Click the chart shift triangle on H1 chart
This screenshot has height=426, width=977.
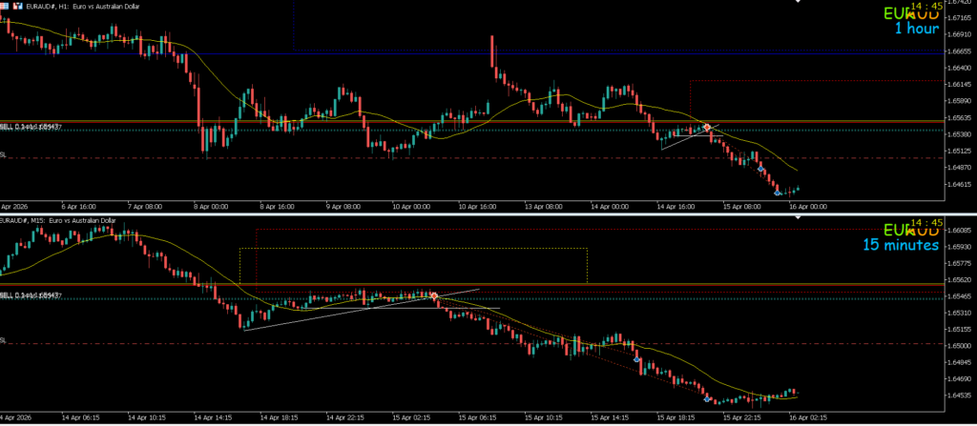click(x=800, y=3)
